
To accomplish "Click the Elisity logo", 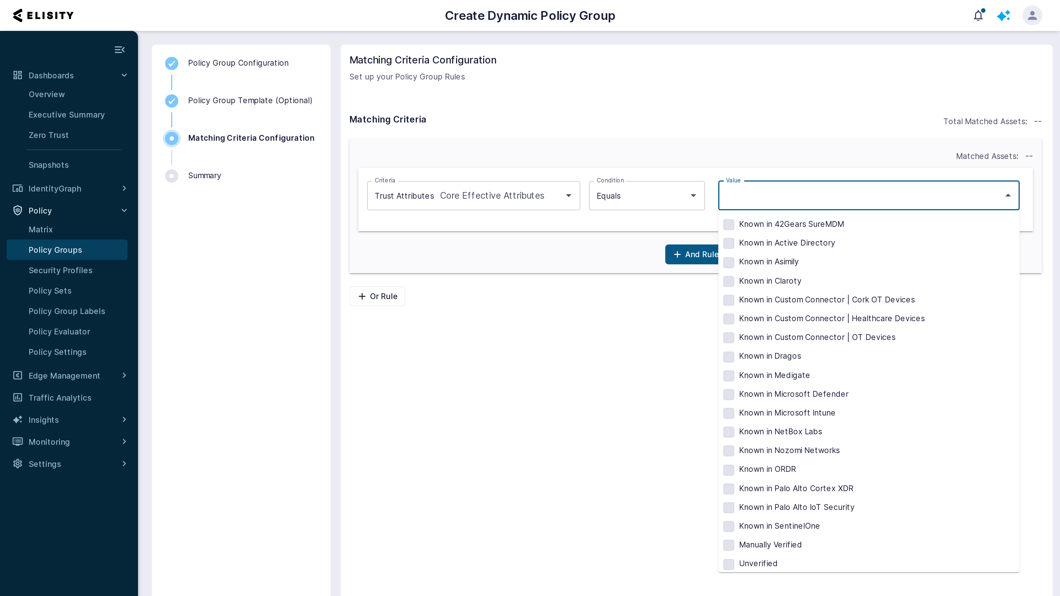I will point(43,15).
